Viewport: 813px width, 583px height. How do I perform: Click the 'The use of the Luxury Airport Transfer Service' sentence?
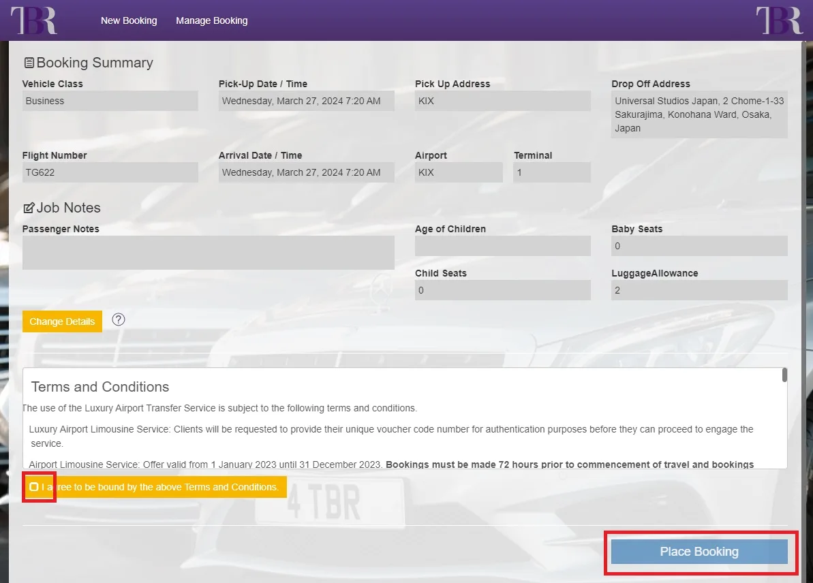point(220,409)
